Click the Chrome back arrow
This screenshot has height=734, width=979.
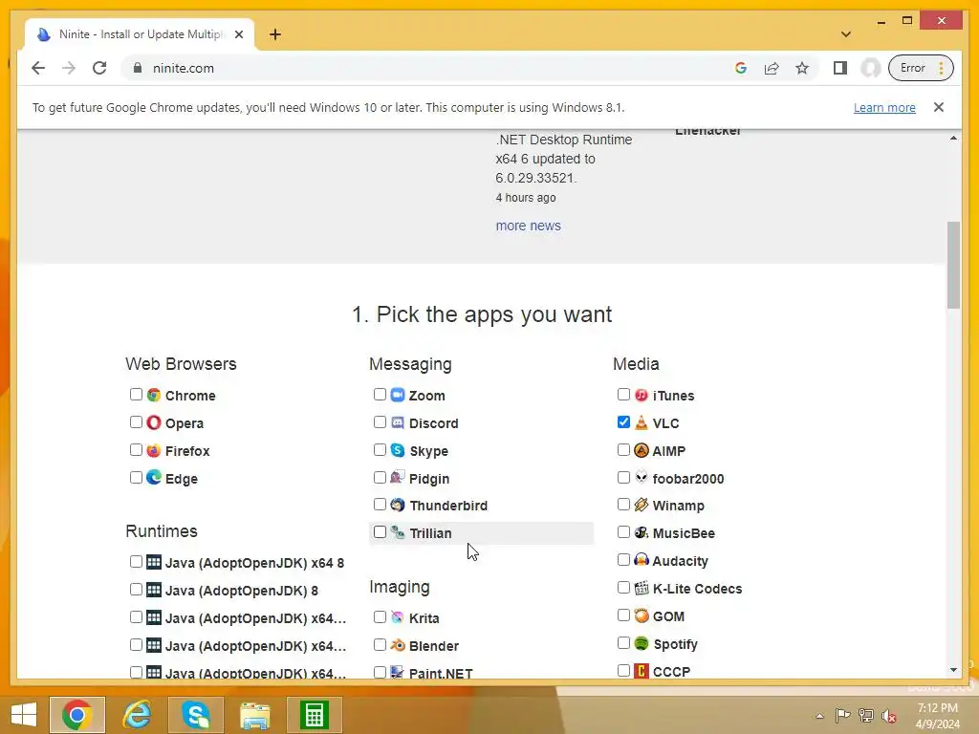pos(38,68)
